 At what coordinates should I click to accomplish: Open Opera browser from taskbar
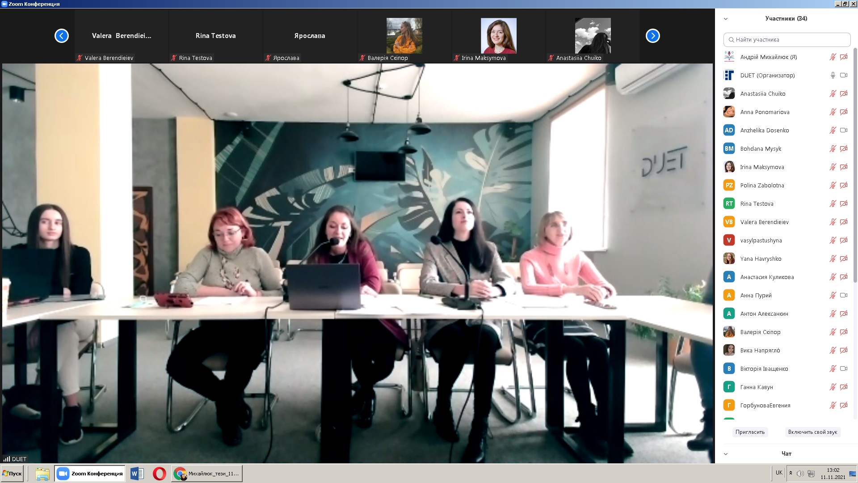(159, 474)
